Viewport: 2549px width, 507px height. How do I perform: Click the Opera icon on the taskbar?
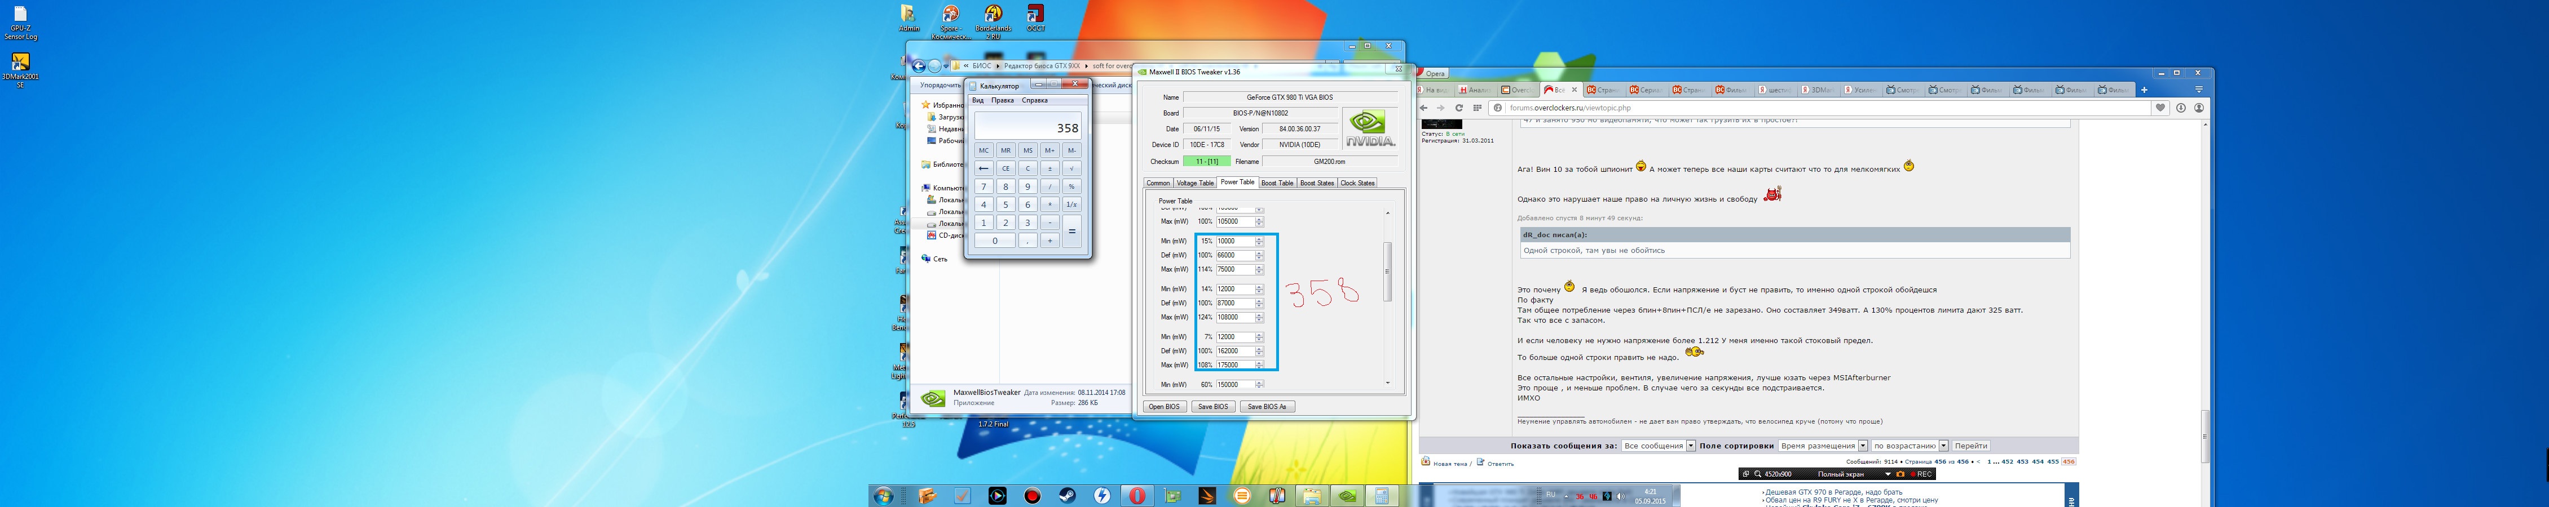[x=1138, y=495]
